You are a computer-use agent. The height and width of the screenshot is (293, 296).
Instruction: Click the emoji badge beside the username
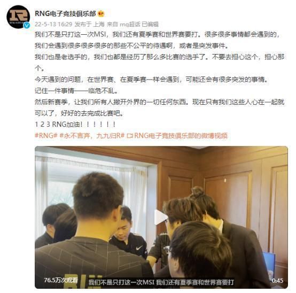101,13
